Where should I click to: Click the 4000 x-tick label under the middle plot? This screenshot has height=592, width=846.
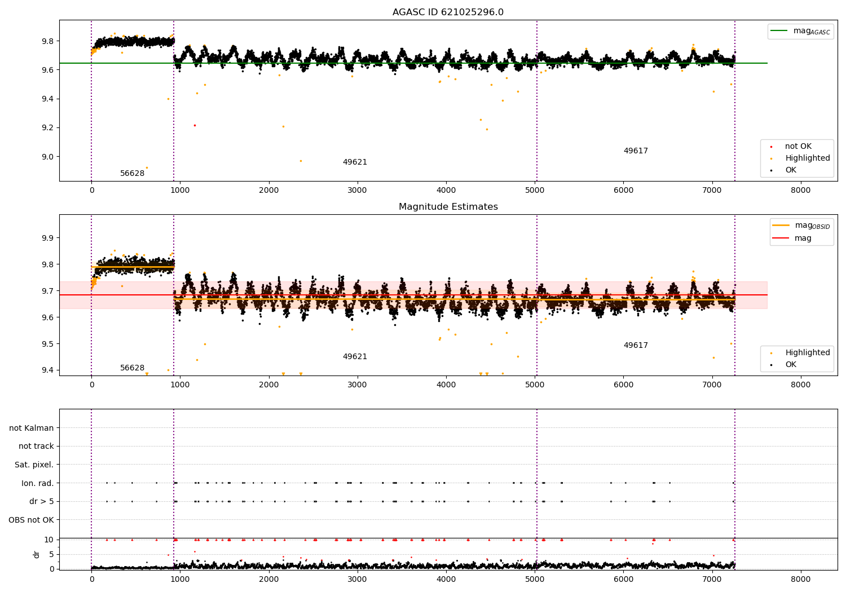click(x=446, y=385)
